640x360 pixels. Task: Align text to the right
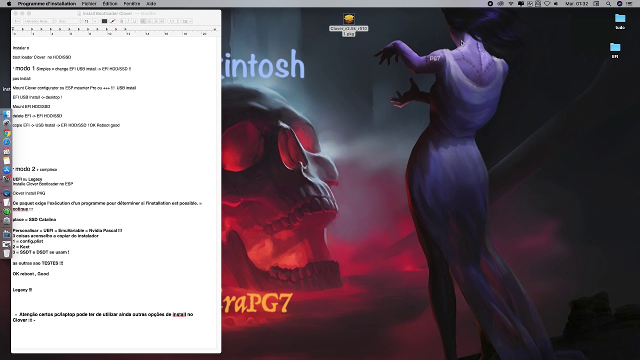155,21
